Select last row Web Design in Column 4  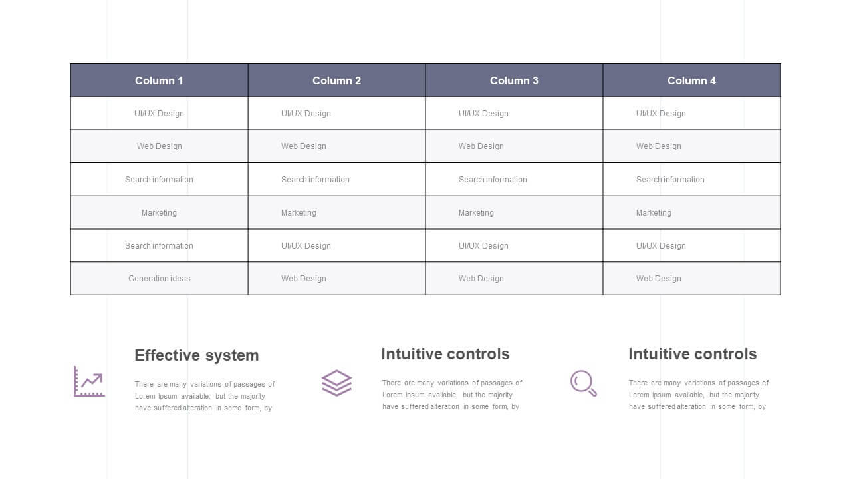[x=691, y=279]
